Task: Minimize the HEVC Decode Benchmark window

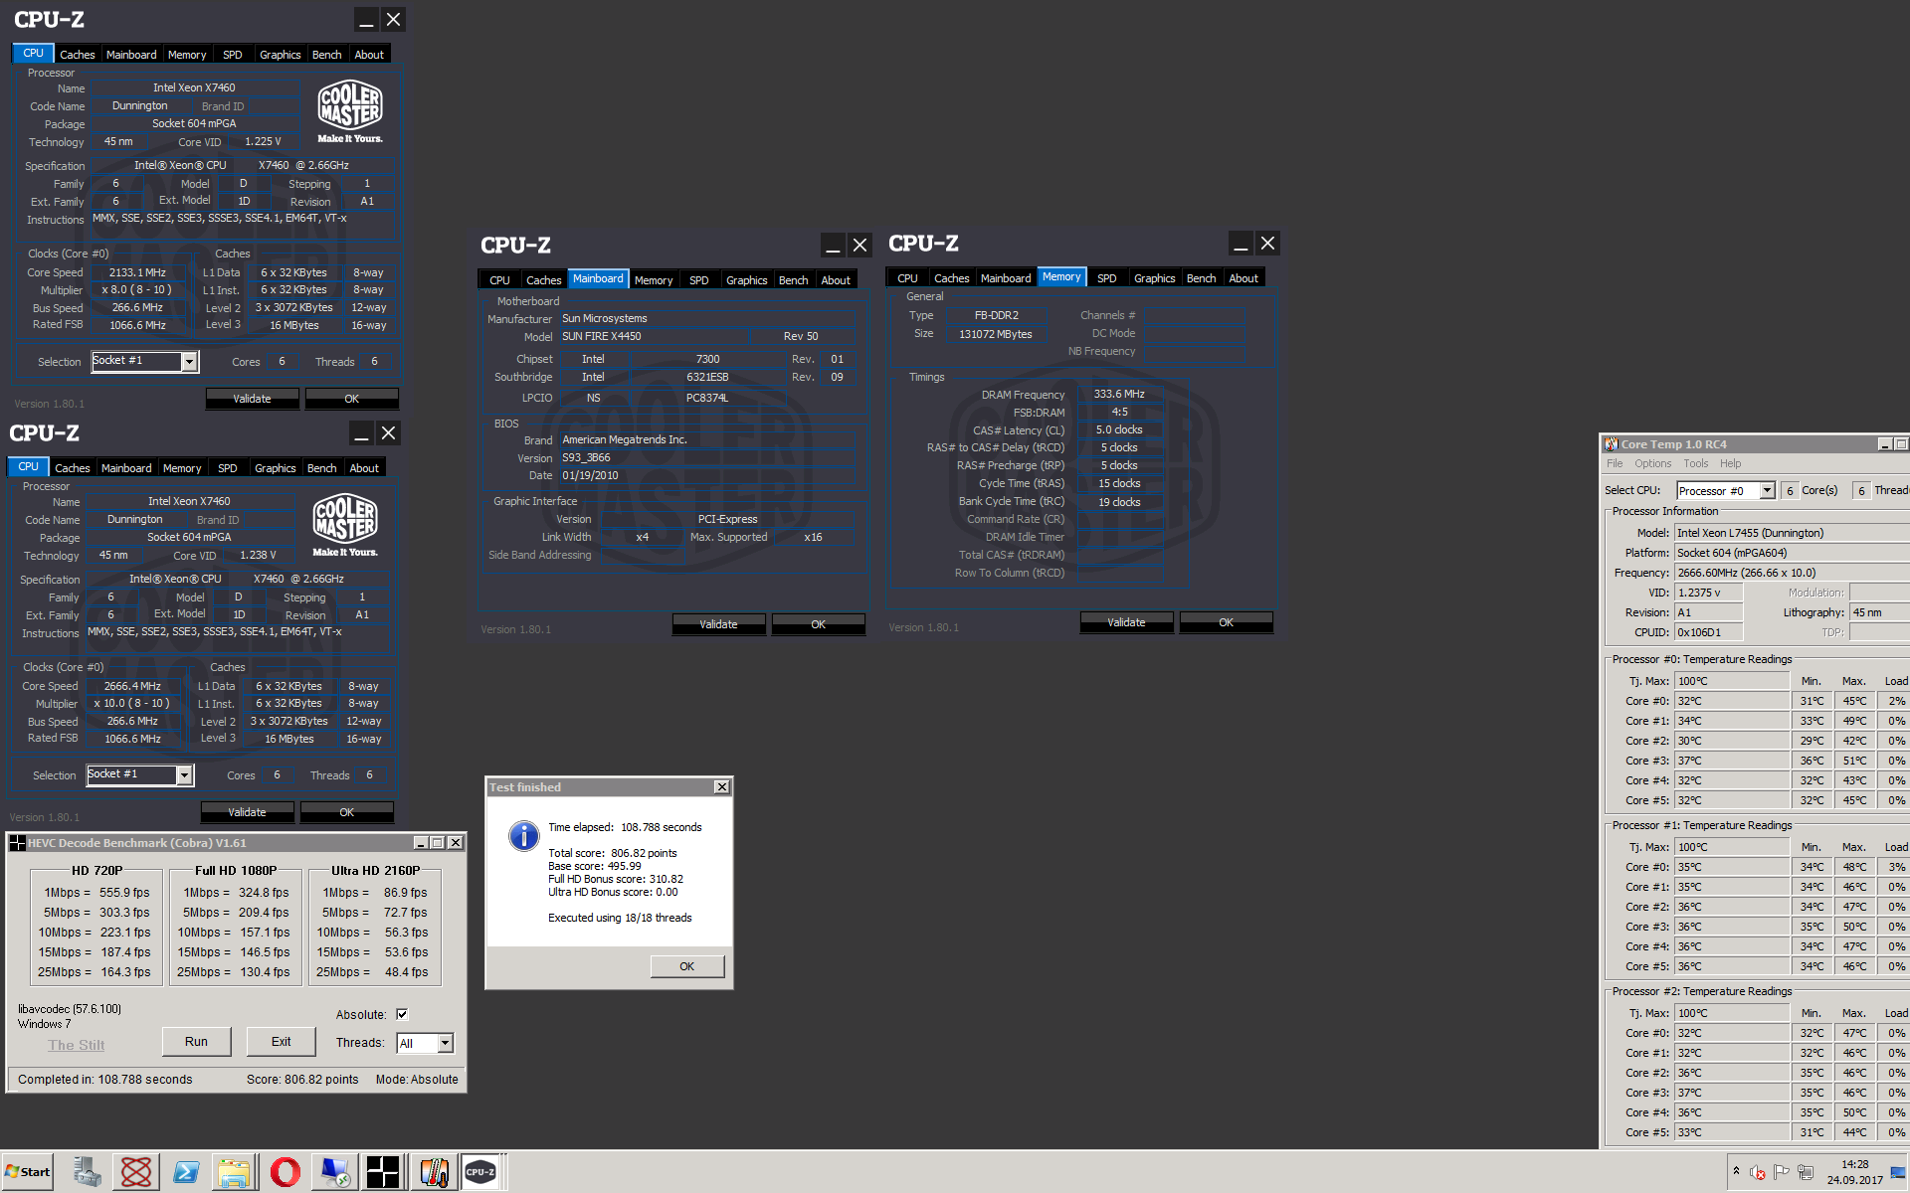Action: point(421,843)
